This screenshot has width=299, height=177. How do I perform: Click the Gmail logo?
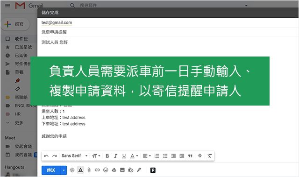pyautogui.click(x=29, y=6)
